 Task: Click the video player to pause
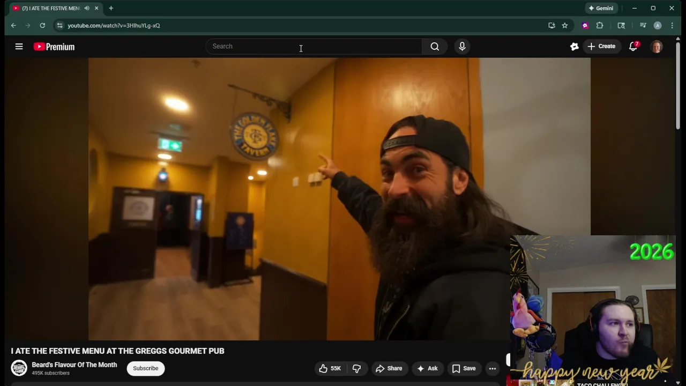(x=339, y=199)
